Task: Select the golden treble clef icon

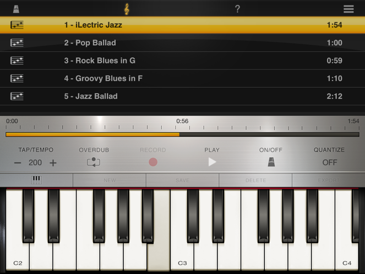Action: pos(127,9)
